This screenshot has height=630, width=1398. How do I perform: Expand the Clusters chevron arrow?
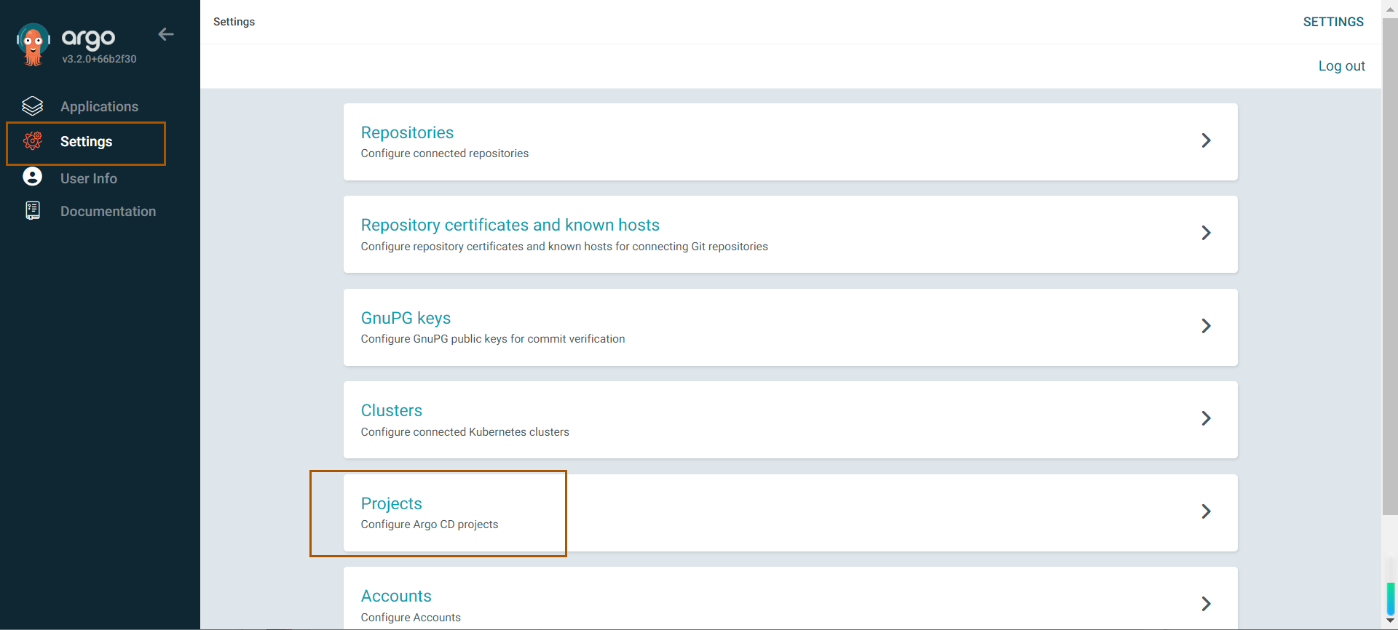(x=1206, y=418)
